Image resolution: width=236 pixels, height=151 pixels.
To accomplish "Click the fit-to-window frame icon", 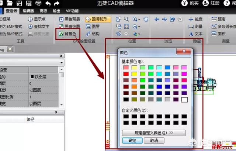I will 126,27.
